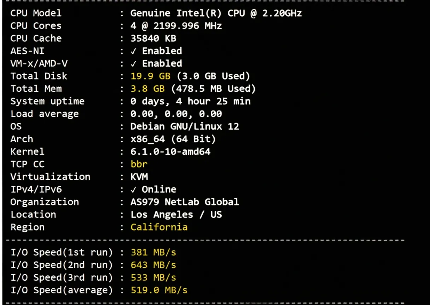430x305 pixels.
Task: Click the 'Load average' label
Action: click(x=45, y=114)
